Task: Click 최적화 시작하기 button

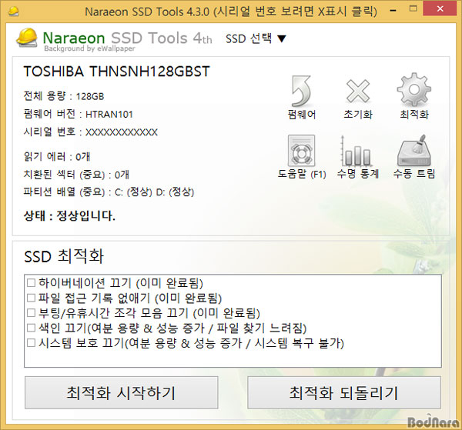Action: (x=122, y=392)
